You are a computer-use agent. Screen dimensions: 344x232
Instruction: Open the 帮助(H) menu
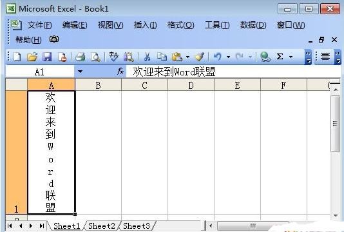(28, 40)
